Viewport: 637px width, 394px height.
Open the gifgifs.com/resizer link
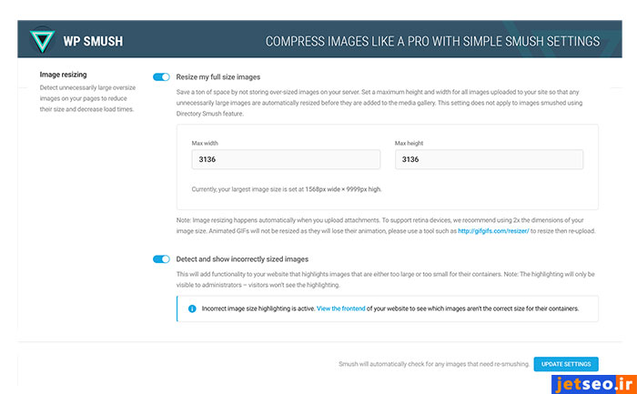[493, 231]
